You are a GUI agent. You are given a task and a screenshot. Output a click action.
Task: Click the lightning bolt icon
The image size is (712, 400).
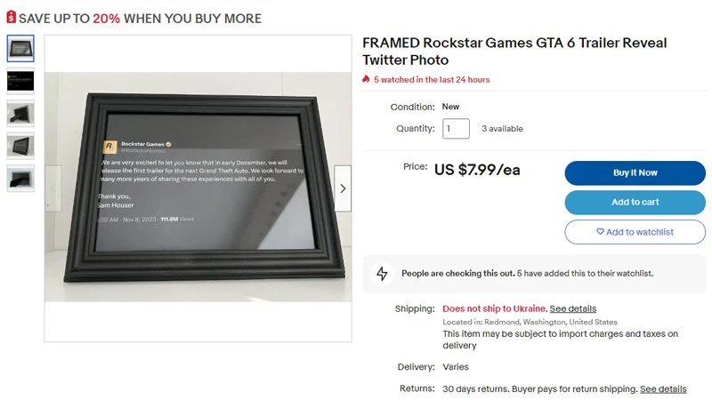coord(382,274)
